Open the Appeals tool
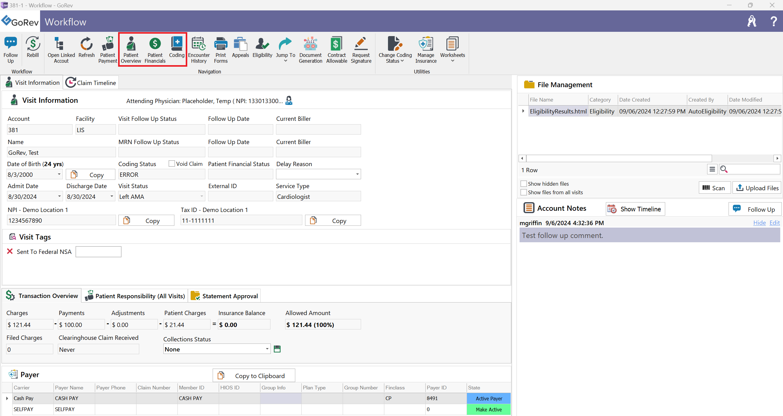 [240, 47]
